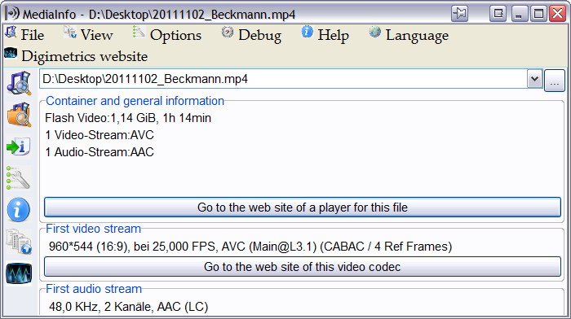Viewport: 571px width, 319px height.
Task: Expand the file path dropdown arrow
Action: [x=534, y=79]
